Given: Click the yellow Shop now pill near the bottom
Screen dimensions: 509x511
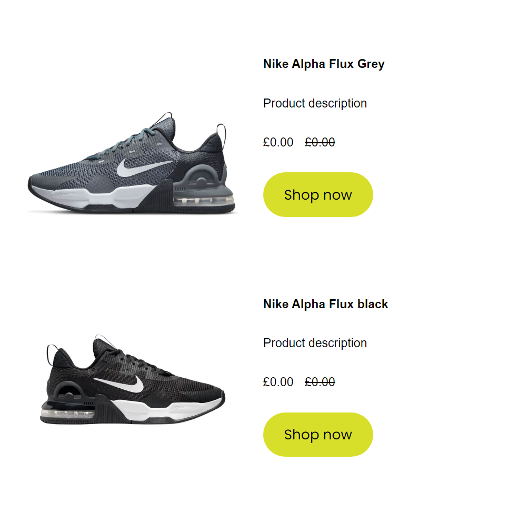Looking at the screenshot, I should 317,434.
